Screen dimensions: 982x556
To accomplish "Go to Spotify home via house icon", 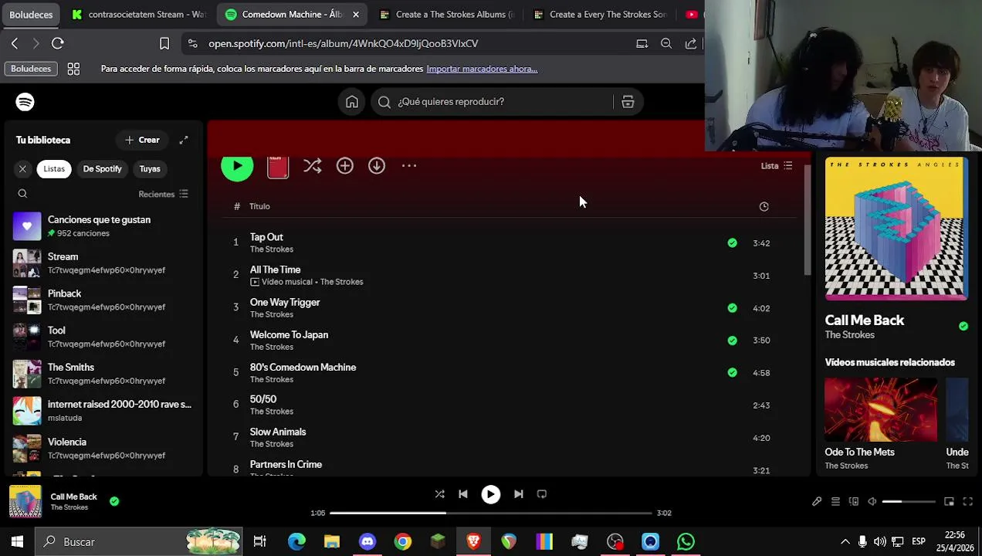I will point(352,102).
